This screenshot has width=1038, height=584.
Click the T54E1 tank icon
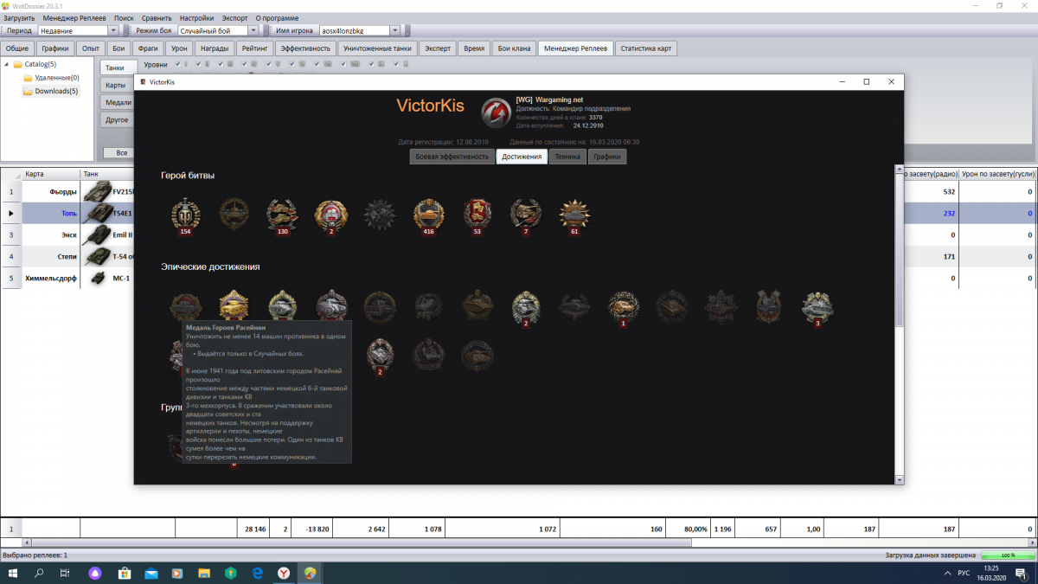coord(96,213)
